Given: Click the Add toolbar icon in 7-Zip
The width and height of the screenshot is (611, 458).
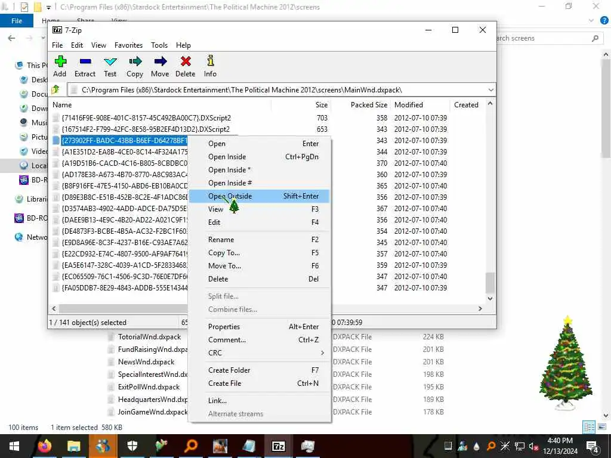Looking at the screenshot, I should pyautogui.click(x=60, y=66).
